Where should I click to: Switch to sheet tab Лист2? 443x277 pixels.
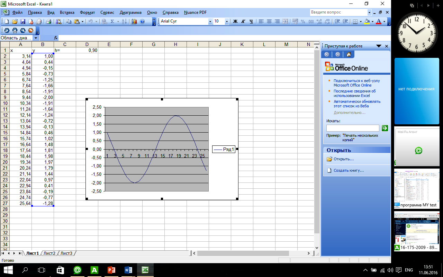point(49,253)
